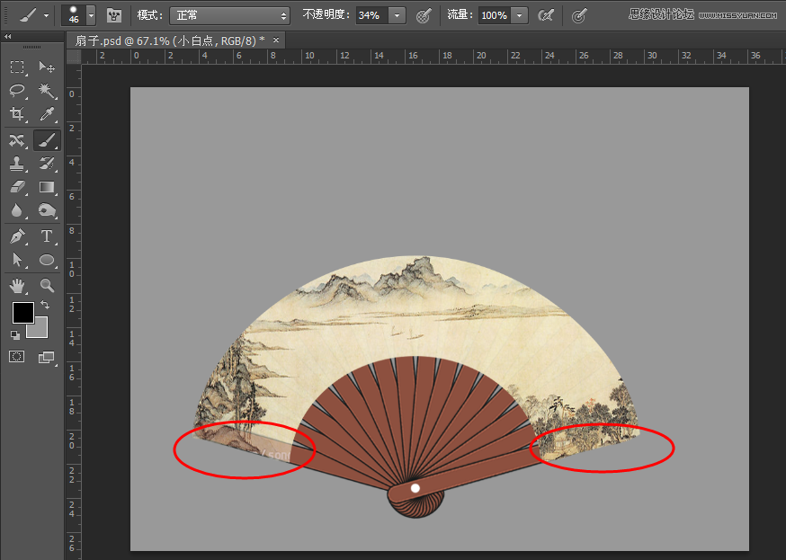Toggle Quick Mask mode at toolbar bottom
786x560 pixels.
click(15, 357)
